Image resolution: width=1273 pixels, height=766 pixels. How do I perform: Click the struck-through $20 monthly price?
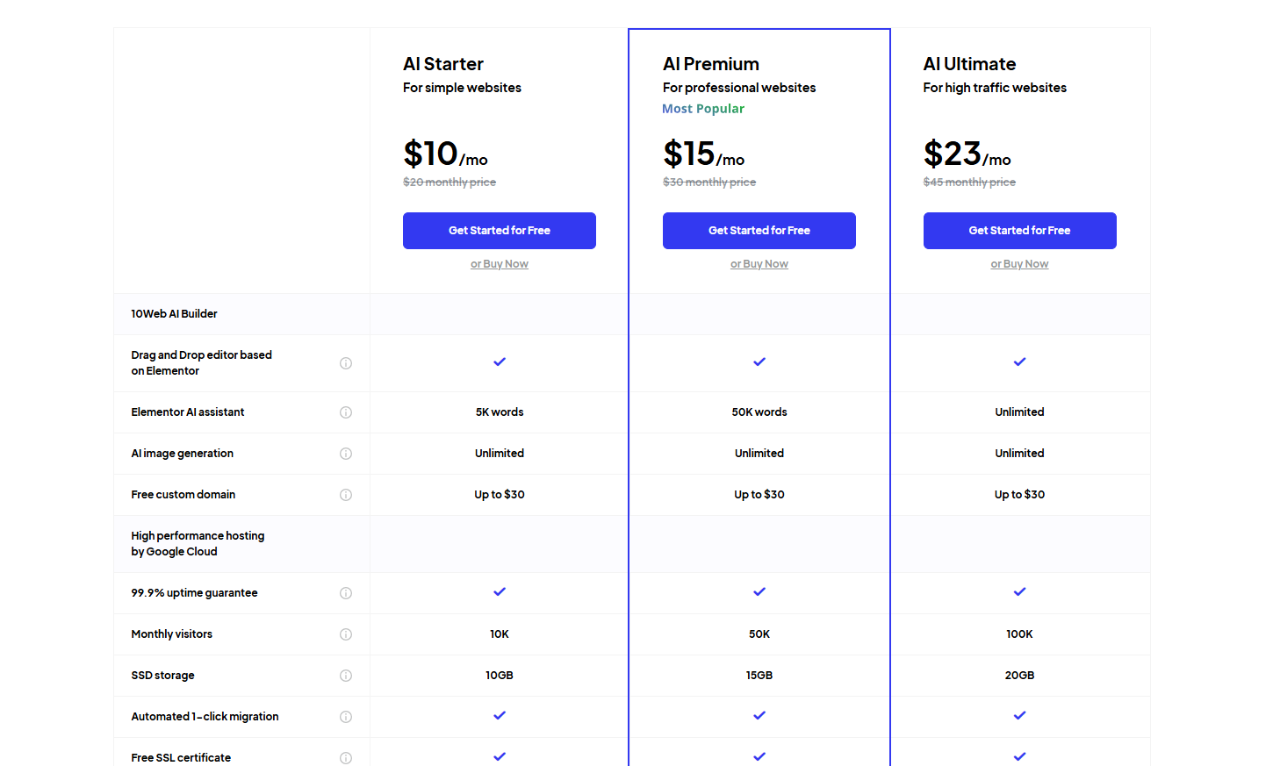[x=450, y=183]
